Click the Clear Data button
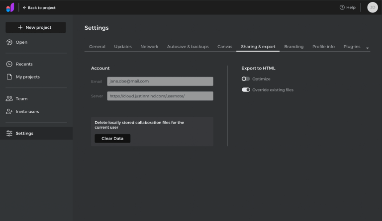The image size is (382, 221). tap(112, 139)
